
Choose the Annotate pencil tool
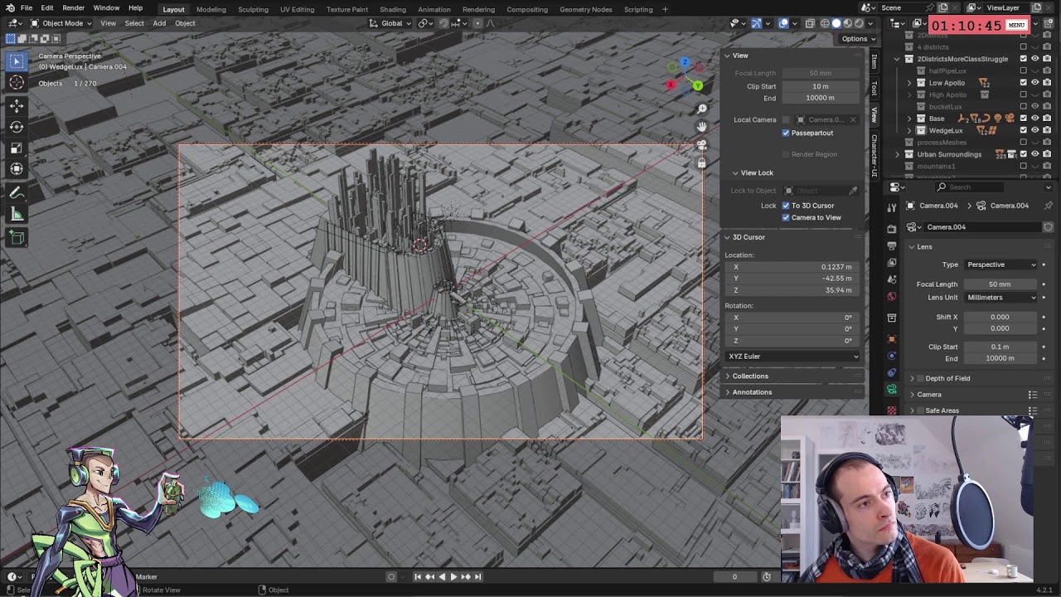coord(17,192)
